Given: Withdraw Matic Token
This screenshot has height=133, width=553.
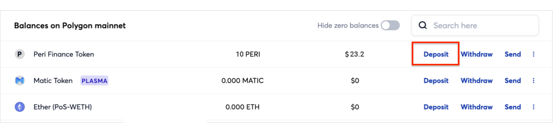Looking at the screenshot, I should coord(477,81).
